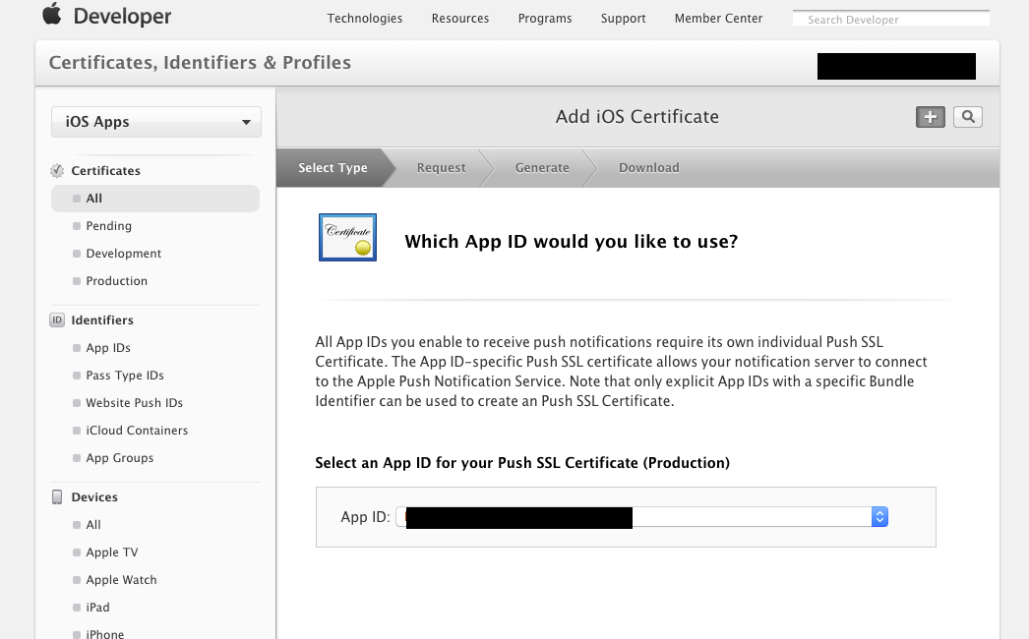Go to the Support page
1029x639 pixels.
(624, 18)
